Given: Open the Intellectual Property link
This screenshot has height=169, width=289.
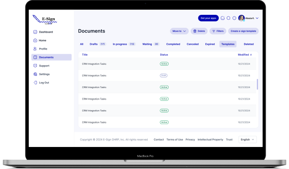Looking at the screenshot, I should 210,139.
